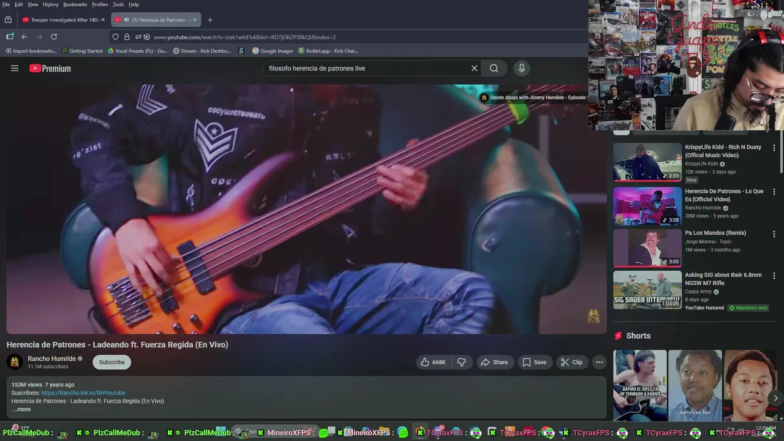Open the YouTube guide hamburger menu
The image size is (784, 441).
[x=15, y=69]
